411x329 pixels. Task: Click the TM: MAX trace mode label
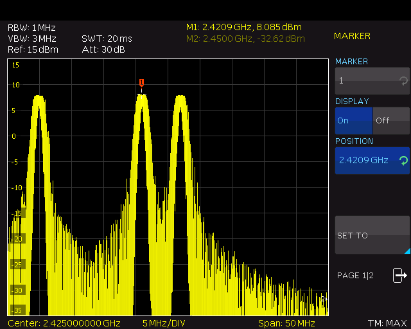(x=387, y=323)
